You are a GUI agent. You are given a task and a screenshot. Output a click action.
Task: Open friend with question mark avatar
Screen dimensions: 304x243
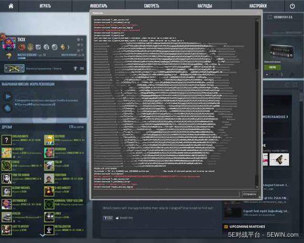click(x=6, y=140)
